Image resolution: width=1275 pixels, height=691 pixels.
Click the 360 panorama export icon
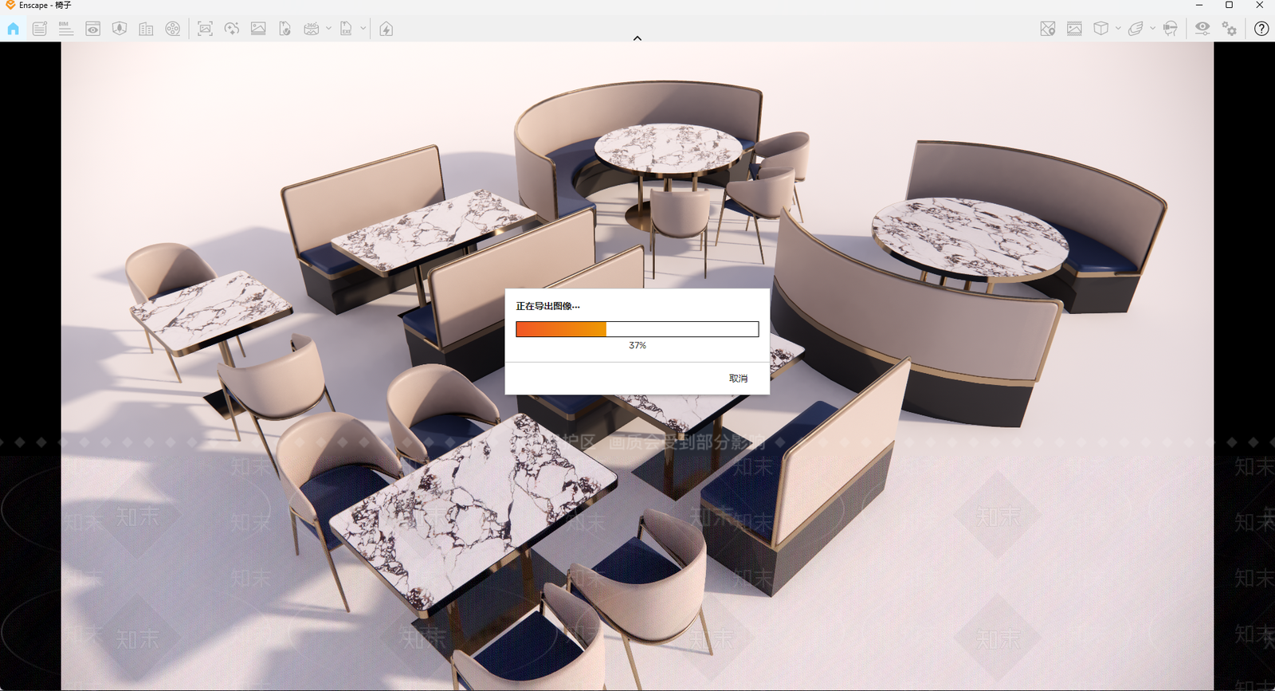coord(312,29)
